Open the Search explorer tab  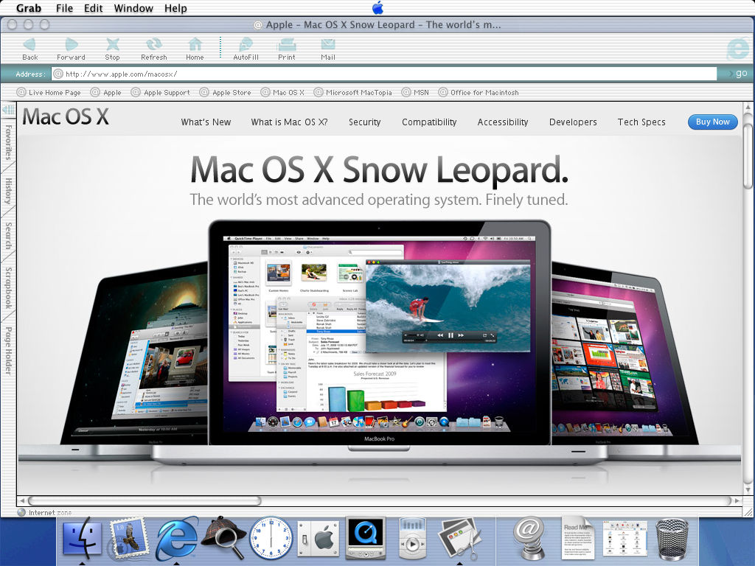tap(8, 235)
